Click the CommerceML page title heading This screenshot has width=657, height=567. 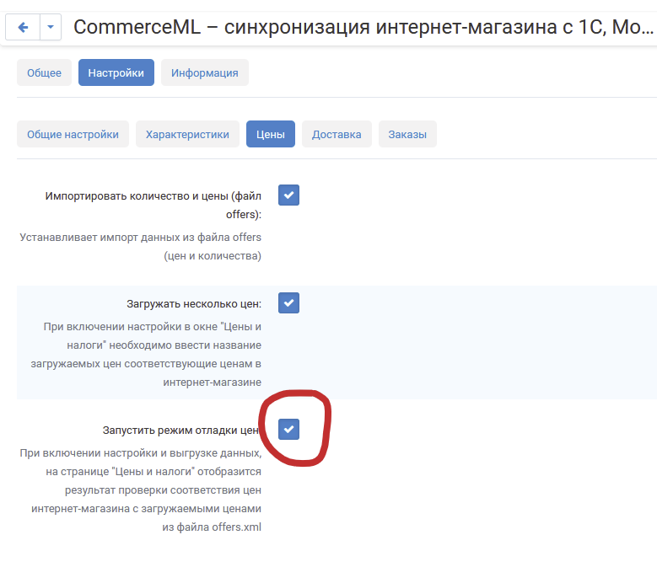[x=363, y=27]
